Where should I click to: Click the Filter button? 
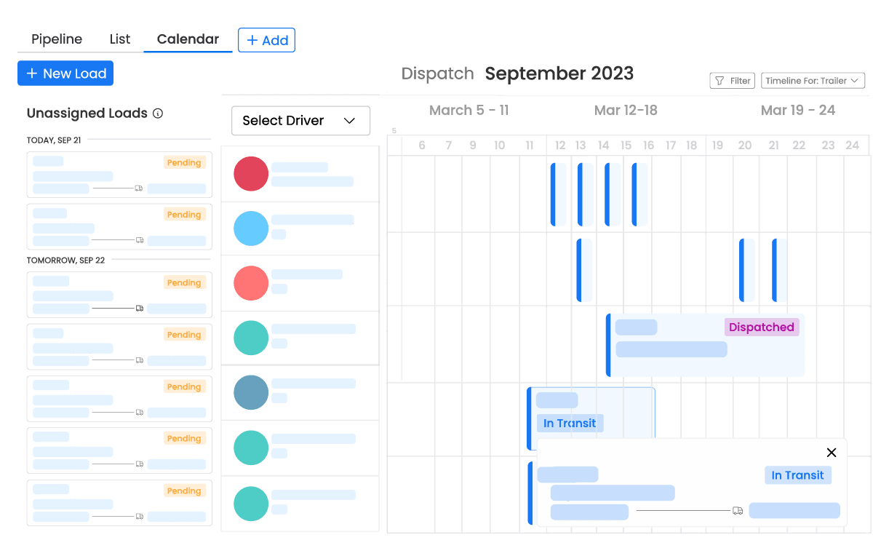click(732, 80)
